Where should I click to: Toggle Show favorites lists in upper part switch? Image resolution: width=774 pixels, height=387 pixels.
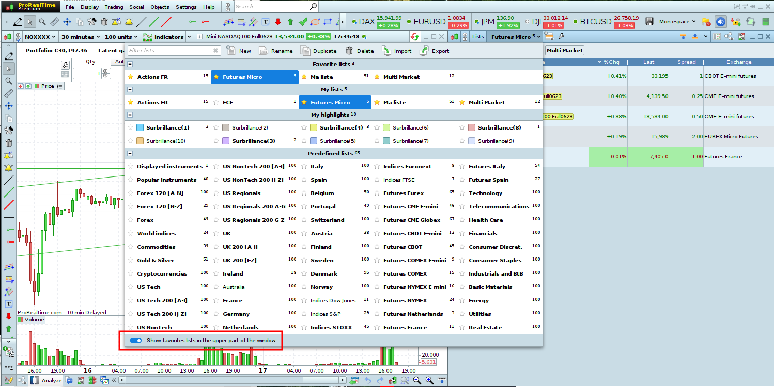pyautogui.click(x=136, y=341)
